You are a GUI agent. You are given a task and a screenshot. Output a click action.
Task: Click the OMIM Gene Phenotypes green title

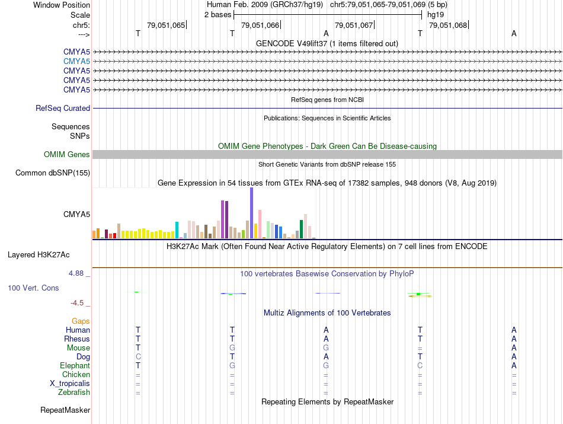[x=327, y=146]
